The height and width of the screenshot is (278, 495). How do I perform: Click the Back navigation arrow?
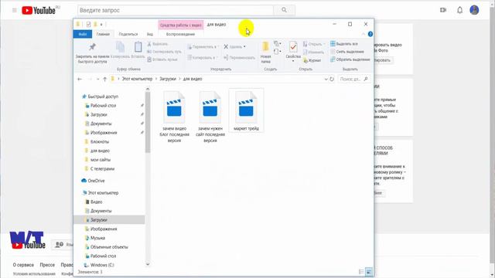click(80, 79)
